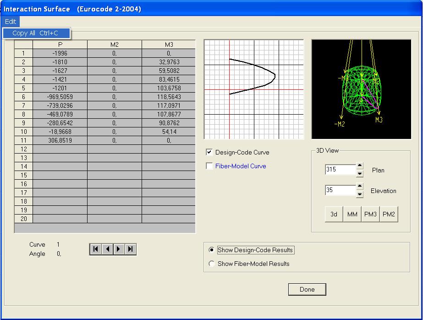
Task: Select M3 cell with value 59,5082
Action: [169, 71]
